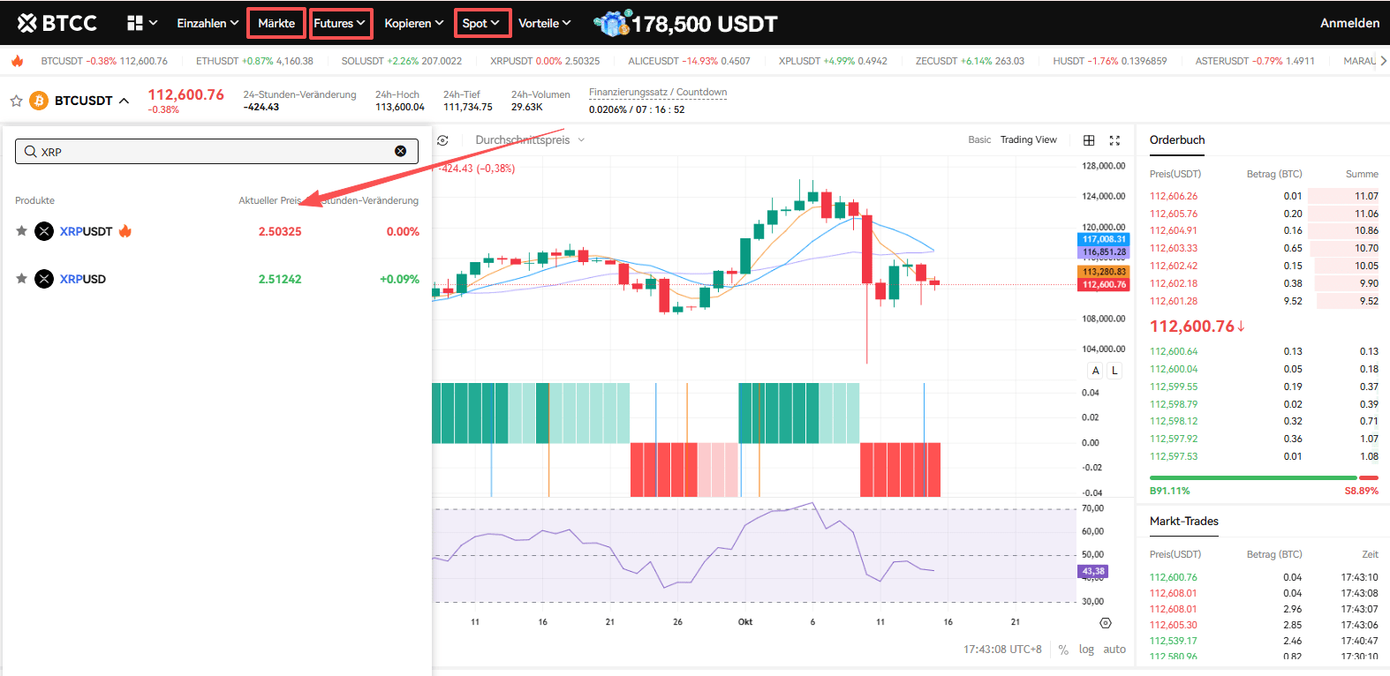Toggle favorite star for XRPUSDT
1390x676 pixels.
pos(21,231)
